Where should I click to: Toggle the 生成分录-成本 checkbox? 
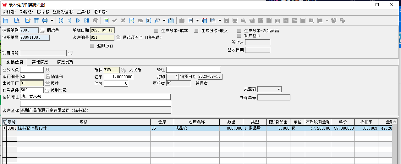(156, 31)
